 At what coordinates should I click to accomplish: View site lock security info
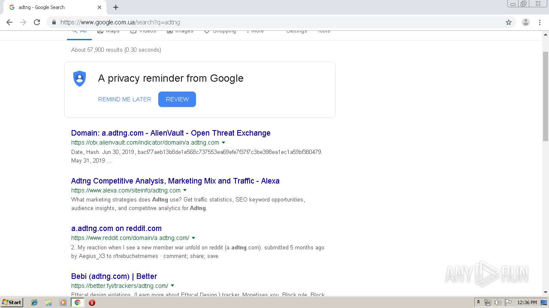pos(54,22)
